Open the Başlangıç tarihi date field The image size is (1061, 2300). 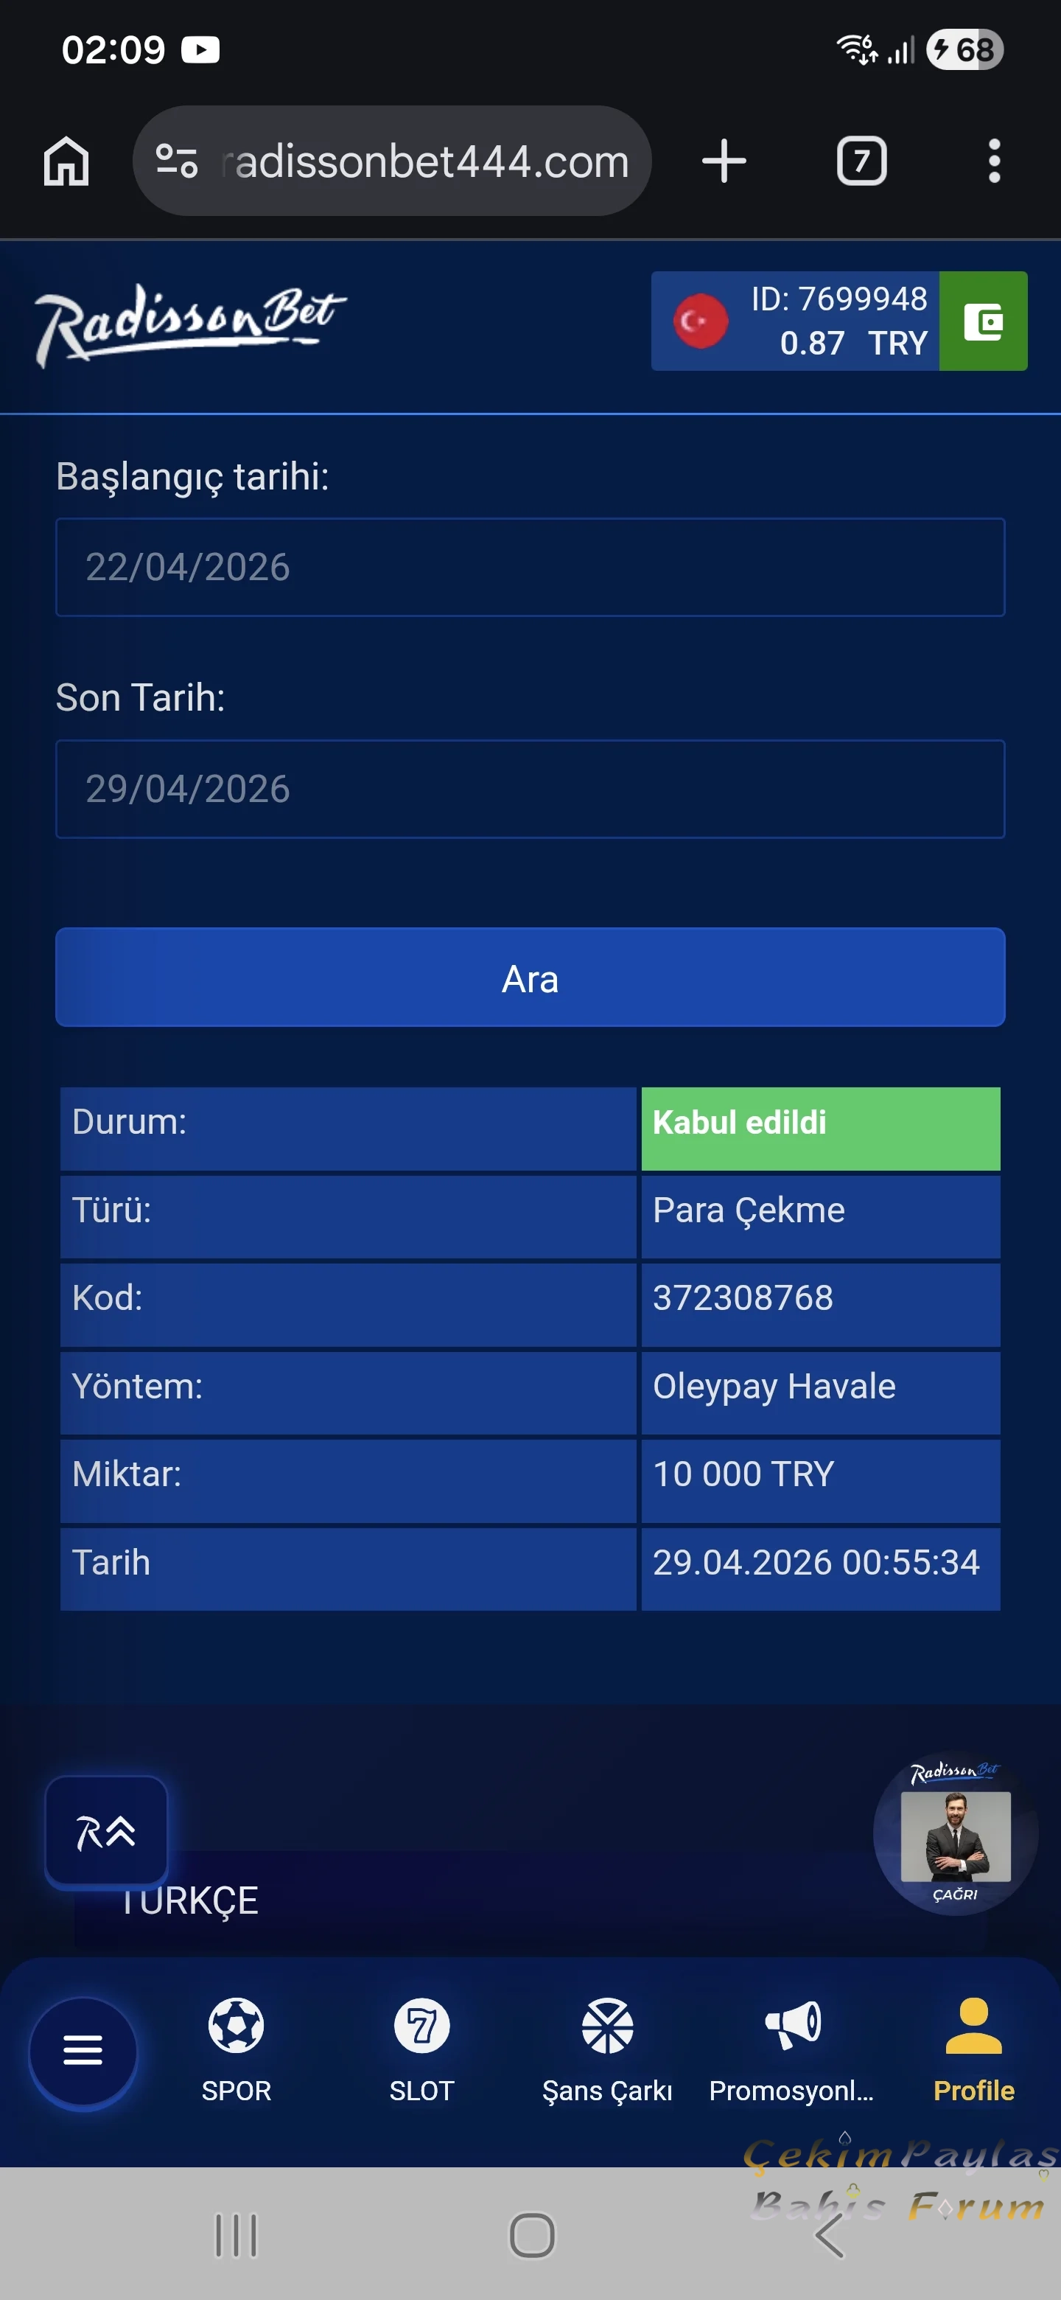point(530,568)
